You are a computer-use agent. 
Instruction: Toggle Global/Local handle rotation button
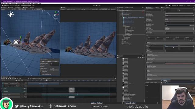click(29, 5)
